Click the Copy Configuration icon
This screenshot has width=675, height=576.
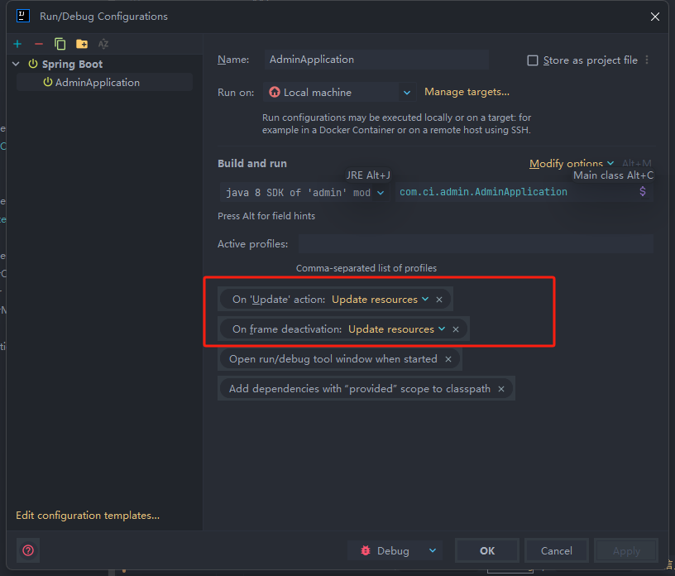click(x=60, y=44)
